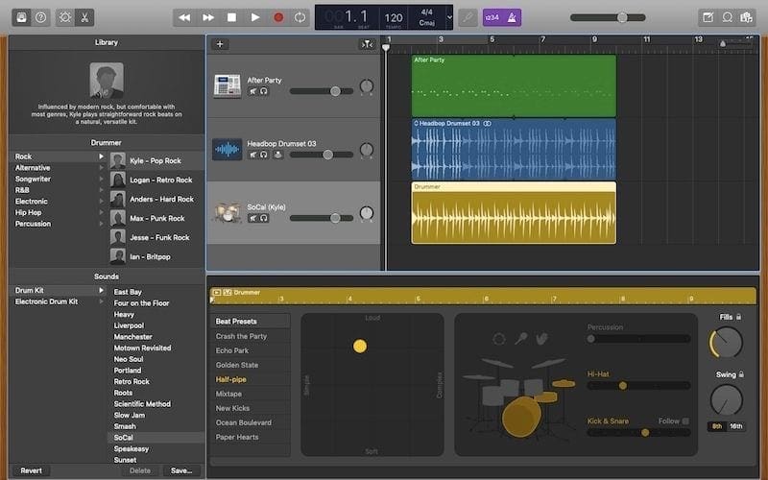768x480 pixels.
Task: Expand the Drum Kit sounds arrow
Action: point(102,290)
